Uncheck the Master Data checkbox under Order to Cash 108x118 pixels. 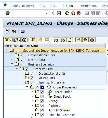click(x=32, y=78)
